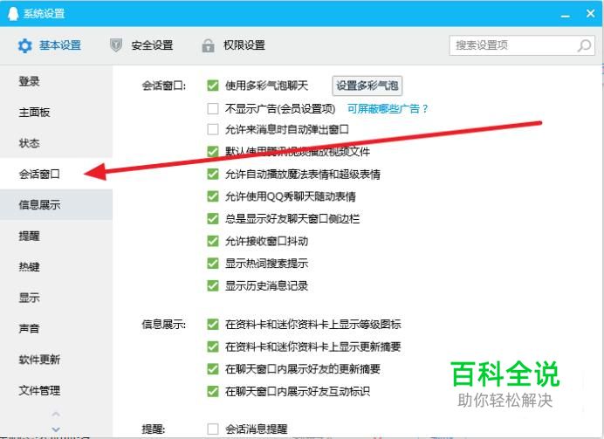This screenshot has height=439, width=604.
Task: Click the gear icon for 基本设置
Action: click(25, 46)
